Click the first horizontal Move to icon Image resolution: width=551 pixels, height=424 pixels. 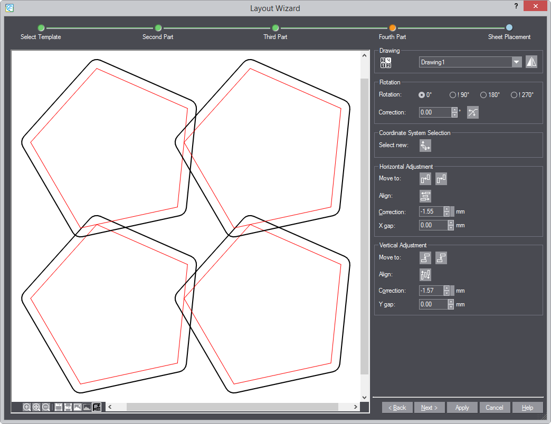425,179
